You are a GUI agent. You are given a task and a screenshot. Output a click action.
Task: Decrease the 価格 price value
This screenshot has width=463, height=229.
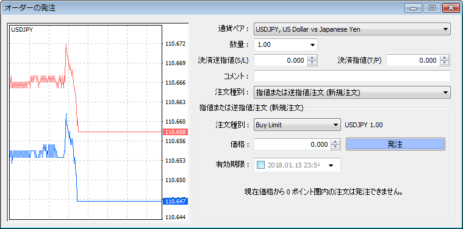[x=335, y=147]
